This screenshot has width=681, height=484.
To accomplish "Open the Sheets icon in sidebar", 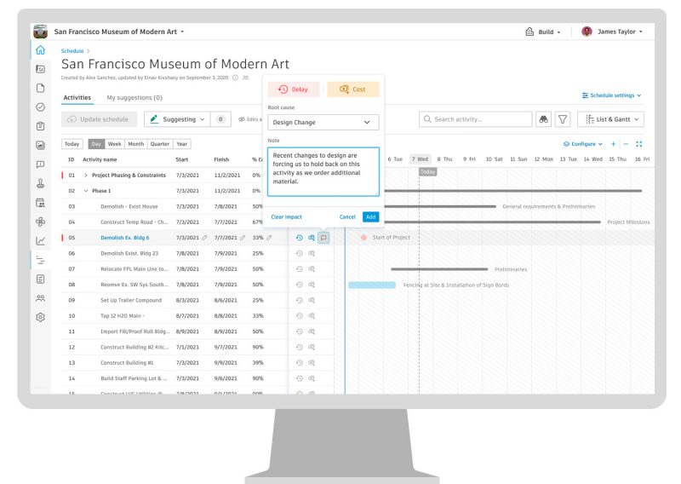I will pos(40,69).
